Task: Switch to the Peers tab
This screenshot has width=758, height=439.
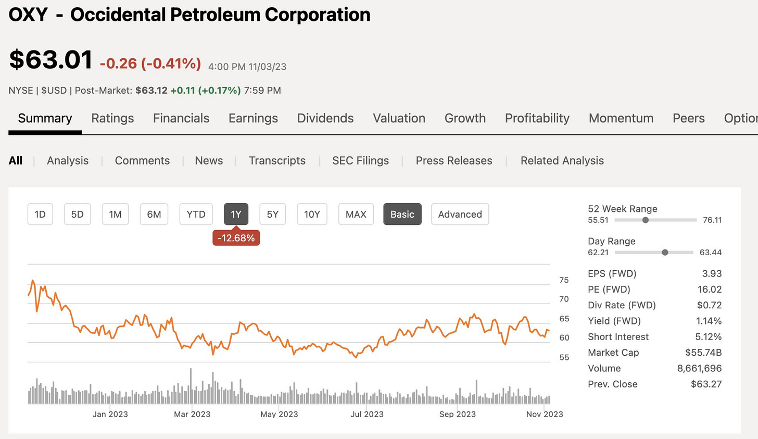Action: pyautogui.click(x=689, y=118)
